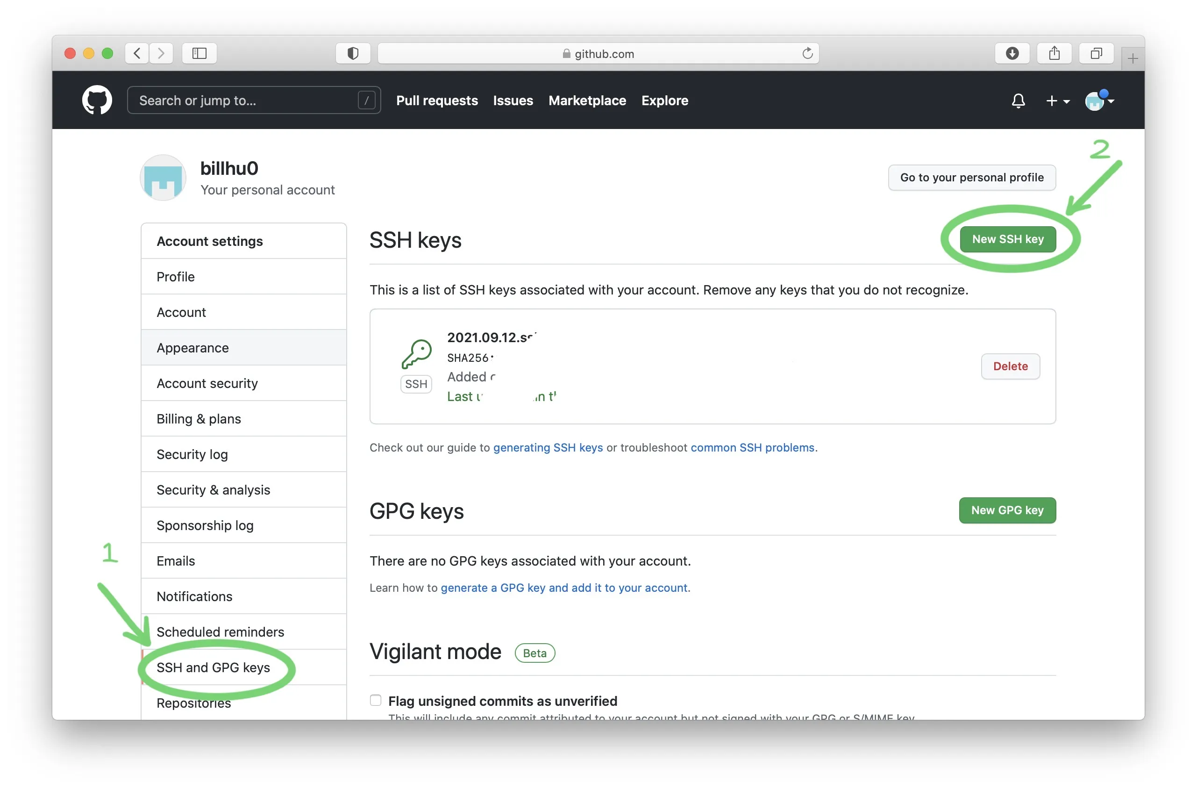Delete the 2021.09.12 SSH key

[1010, 366]
